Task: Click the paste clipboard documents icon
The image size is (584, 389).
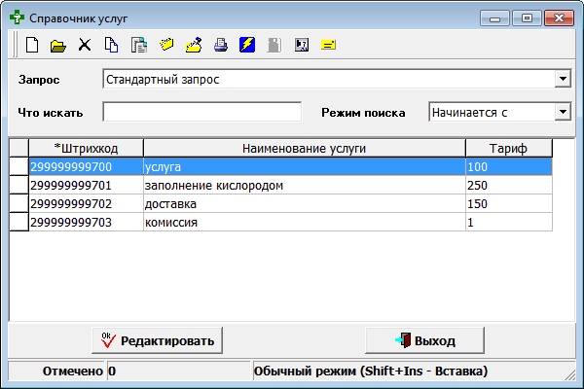Action: [x=139, y=45]
